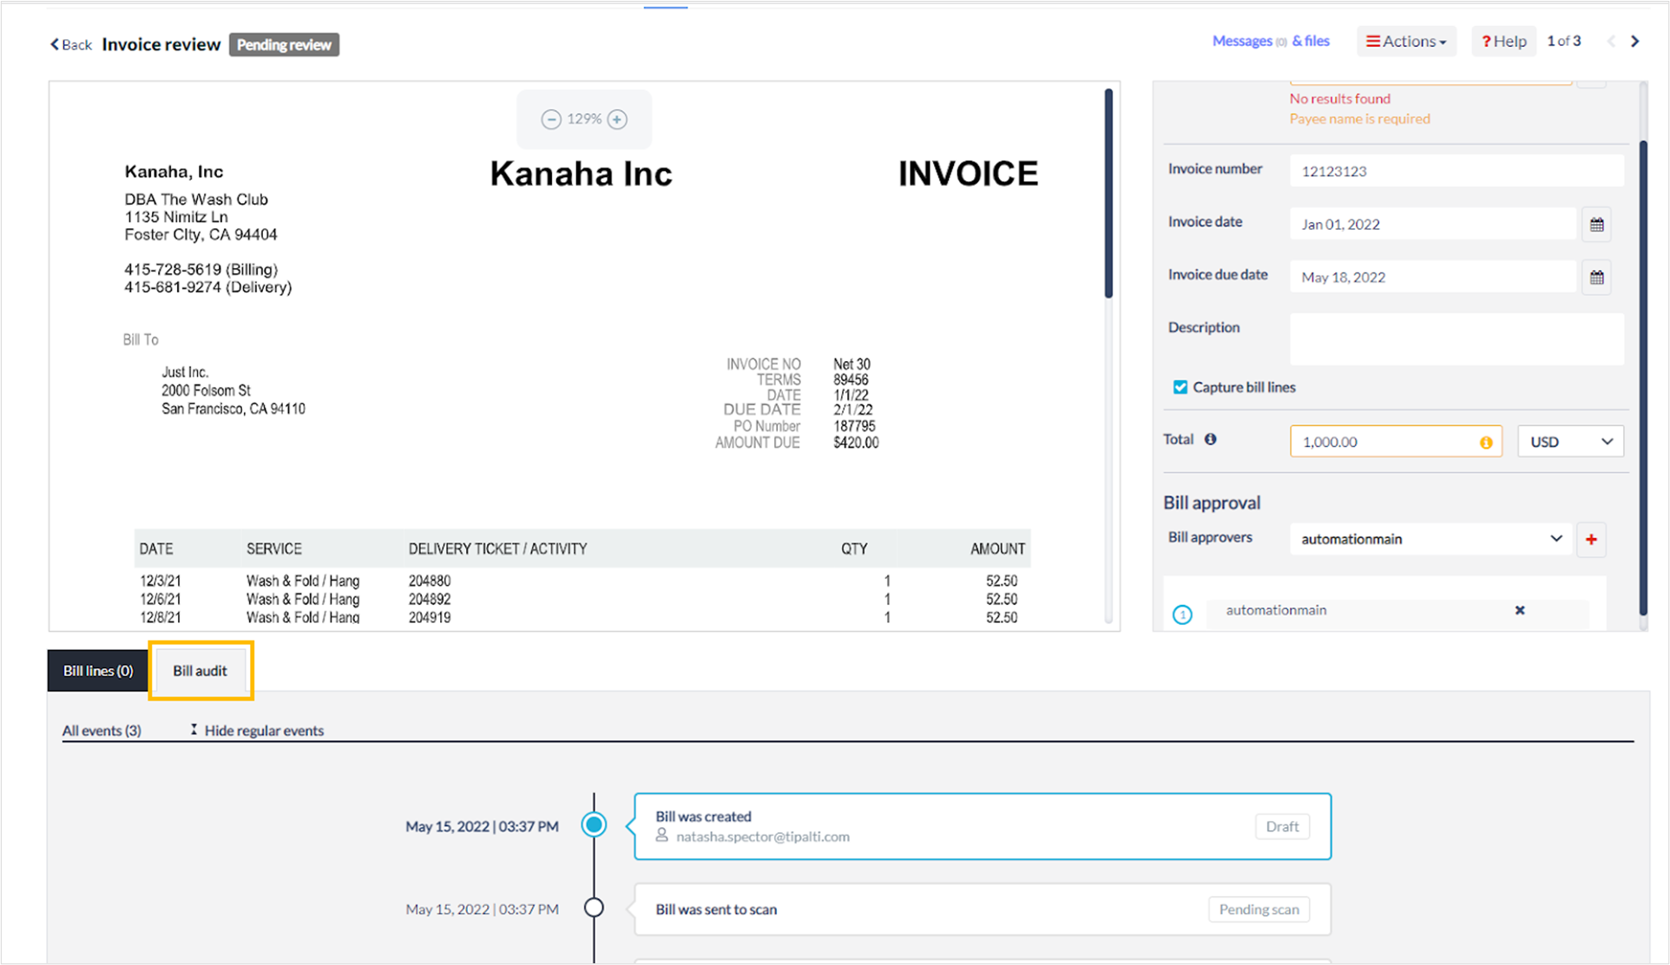The image size is (1670, 965).
Task: Click delivery ticket 204880 in invoice
Action: click(430, 581)
